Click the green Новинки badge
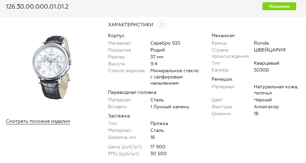 pos(279,6)
